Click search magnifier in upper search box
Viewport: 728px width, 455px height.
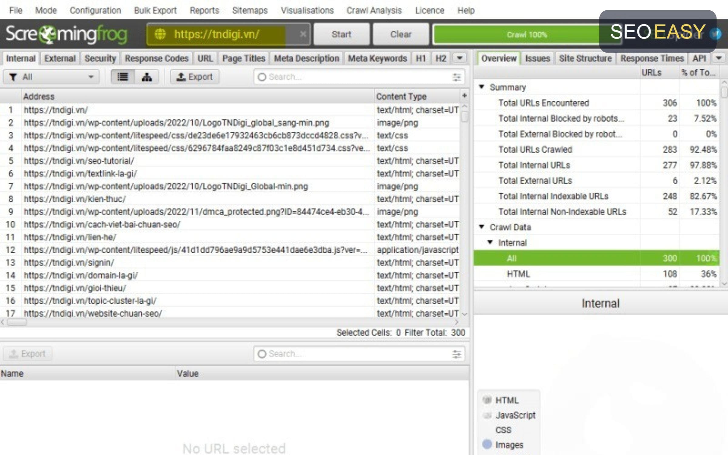pyautogui.click(x=262, y=77)
